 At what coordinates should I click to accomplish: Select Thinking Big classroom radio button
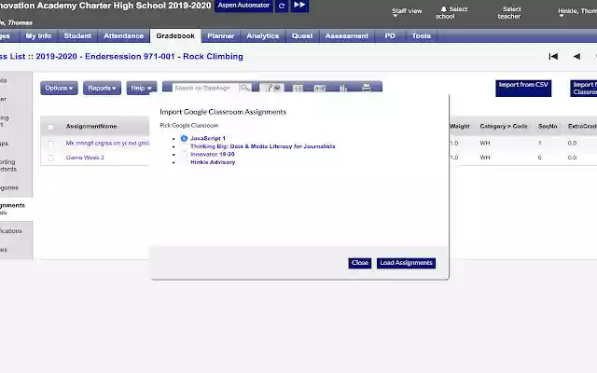(184, 146)
